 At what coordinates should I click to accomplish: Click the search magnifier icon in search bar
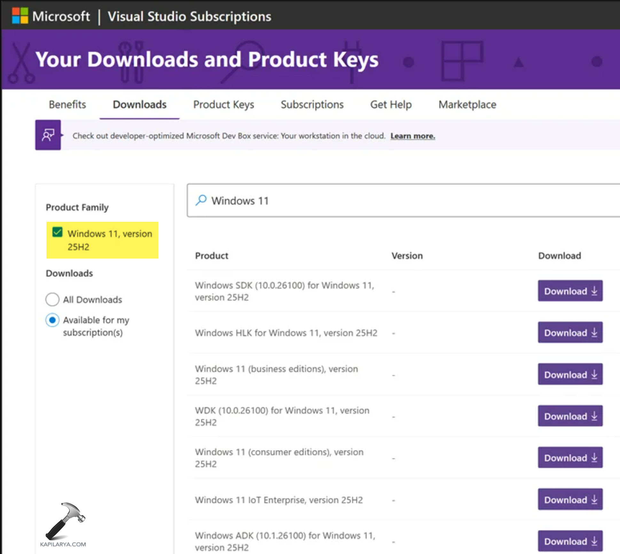pos(201,200)
